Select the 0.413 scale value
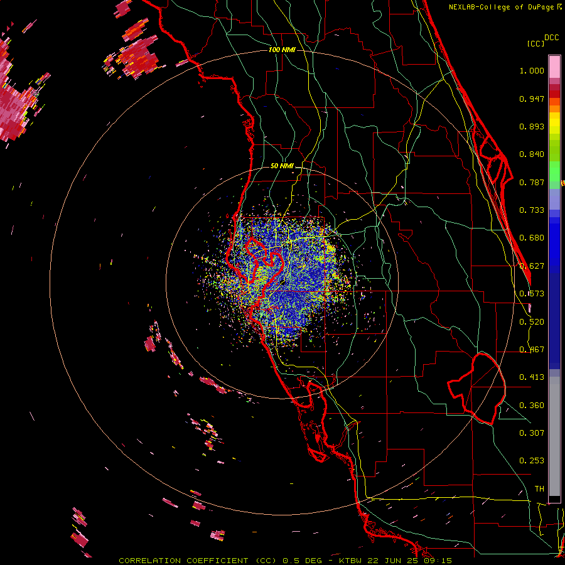 pos(532,377)
